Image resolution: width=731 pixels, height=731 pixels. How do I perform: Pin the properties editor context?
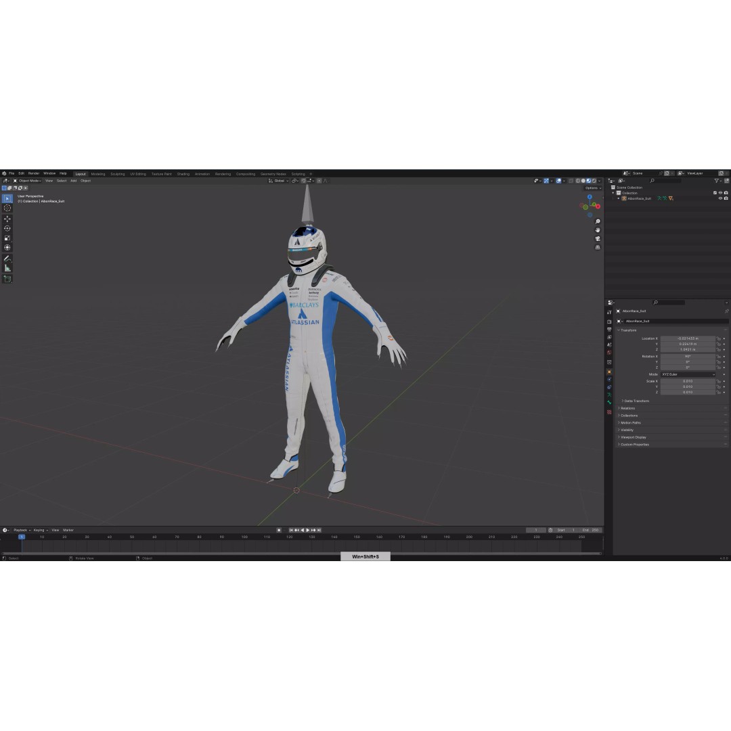[726, 311]
